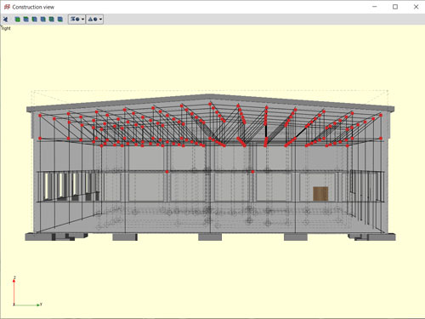Select the fourth cube view icon
Screen dimensions: 425x319
(43, 20)
